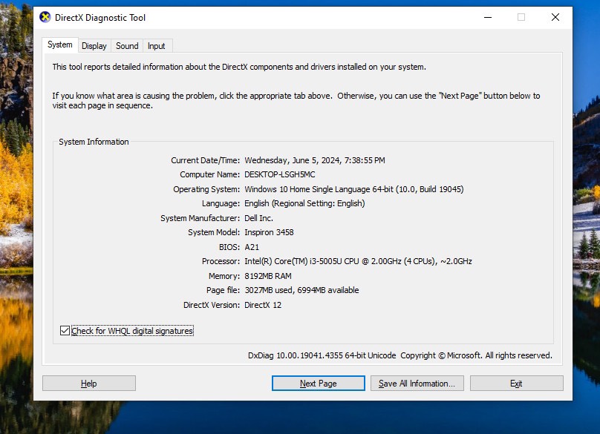This screenshot has width=600, height=434.
Task: Click the grayed-out maximize button
Action: coord(521,18)
